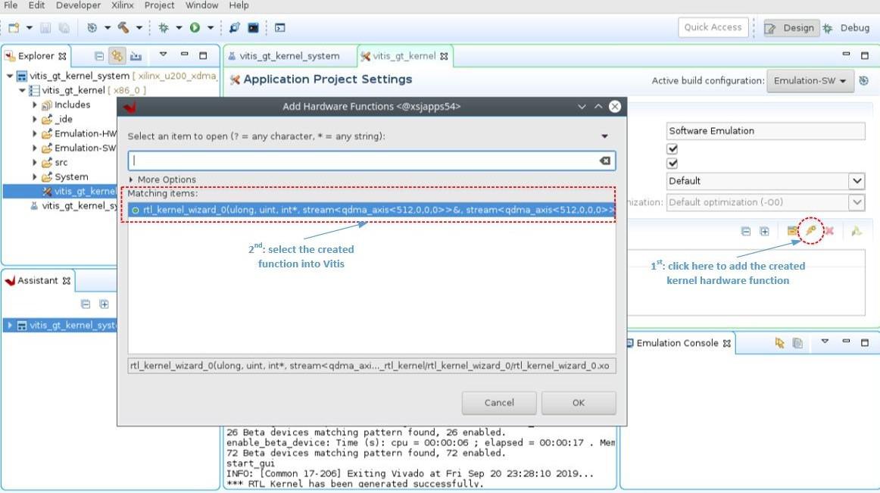Click the Quick Access field
Viewport: 880px width, 493px height.
tap(713, 27)
